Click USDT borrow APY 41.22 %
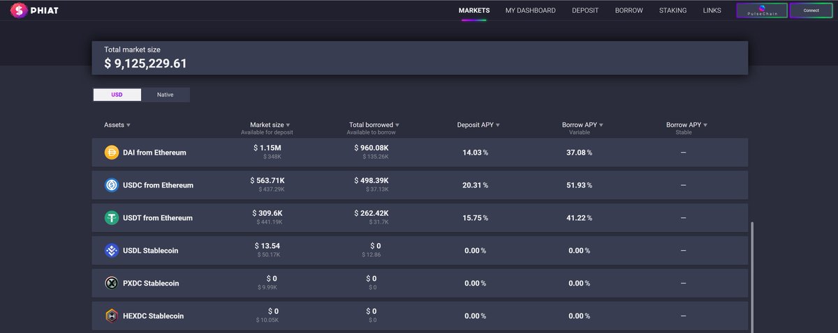 point(580,217)
